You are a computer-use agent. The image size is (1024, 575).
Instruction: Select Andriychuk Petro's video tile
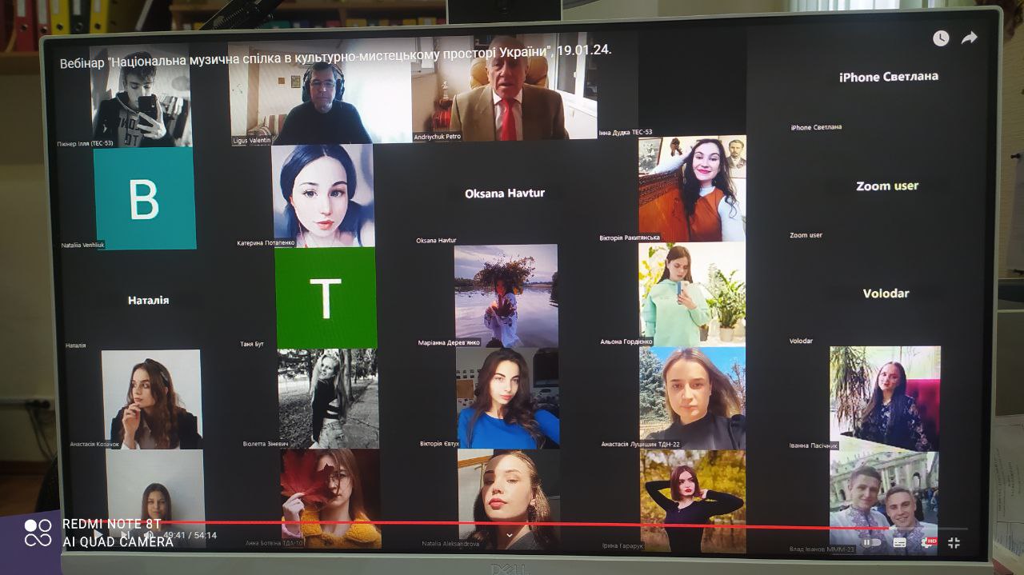(491, 88)
